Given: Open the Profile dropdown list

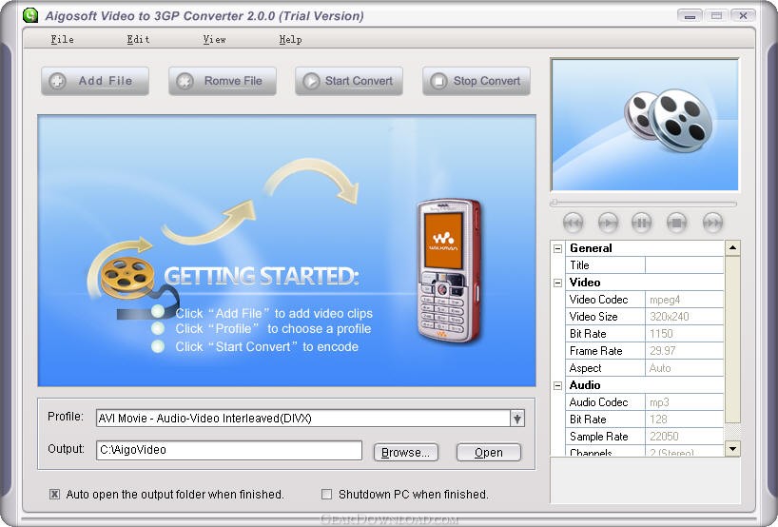Looking at the screenshot, I should point(517,419).
